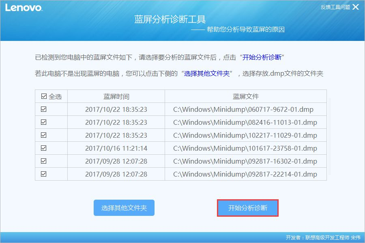Image resolution: width=365 pixels, height=243 pixels.
Task: Click the Lenovo logo
Action: click(24, 7)
